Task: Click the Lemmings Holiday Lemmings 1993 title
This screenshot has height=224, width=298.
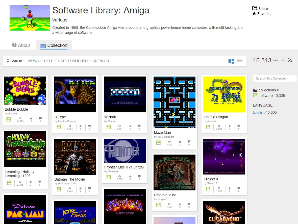Action: (19, 174)
